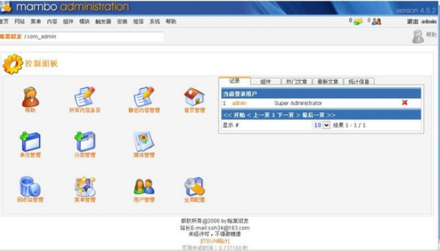Viewport: 440px width, 251px height.
Task: Open the 静态内容管理 static content icon
Action: (x=144, y=96)
